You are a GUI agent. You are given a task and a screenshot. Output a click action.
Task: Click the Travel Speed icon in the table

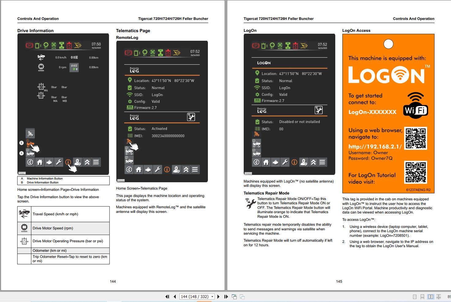click(24, 214)
